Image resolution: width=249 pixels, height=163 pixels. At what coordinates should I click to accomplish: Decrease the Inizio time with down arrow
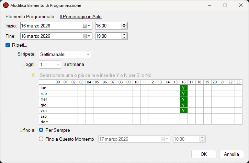(124, 27)
